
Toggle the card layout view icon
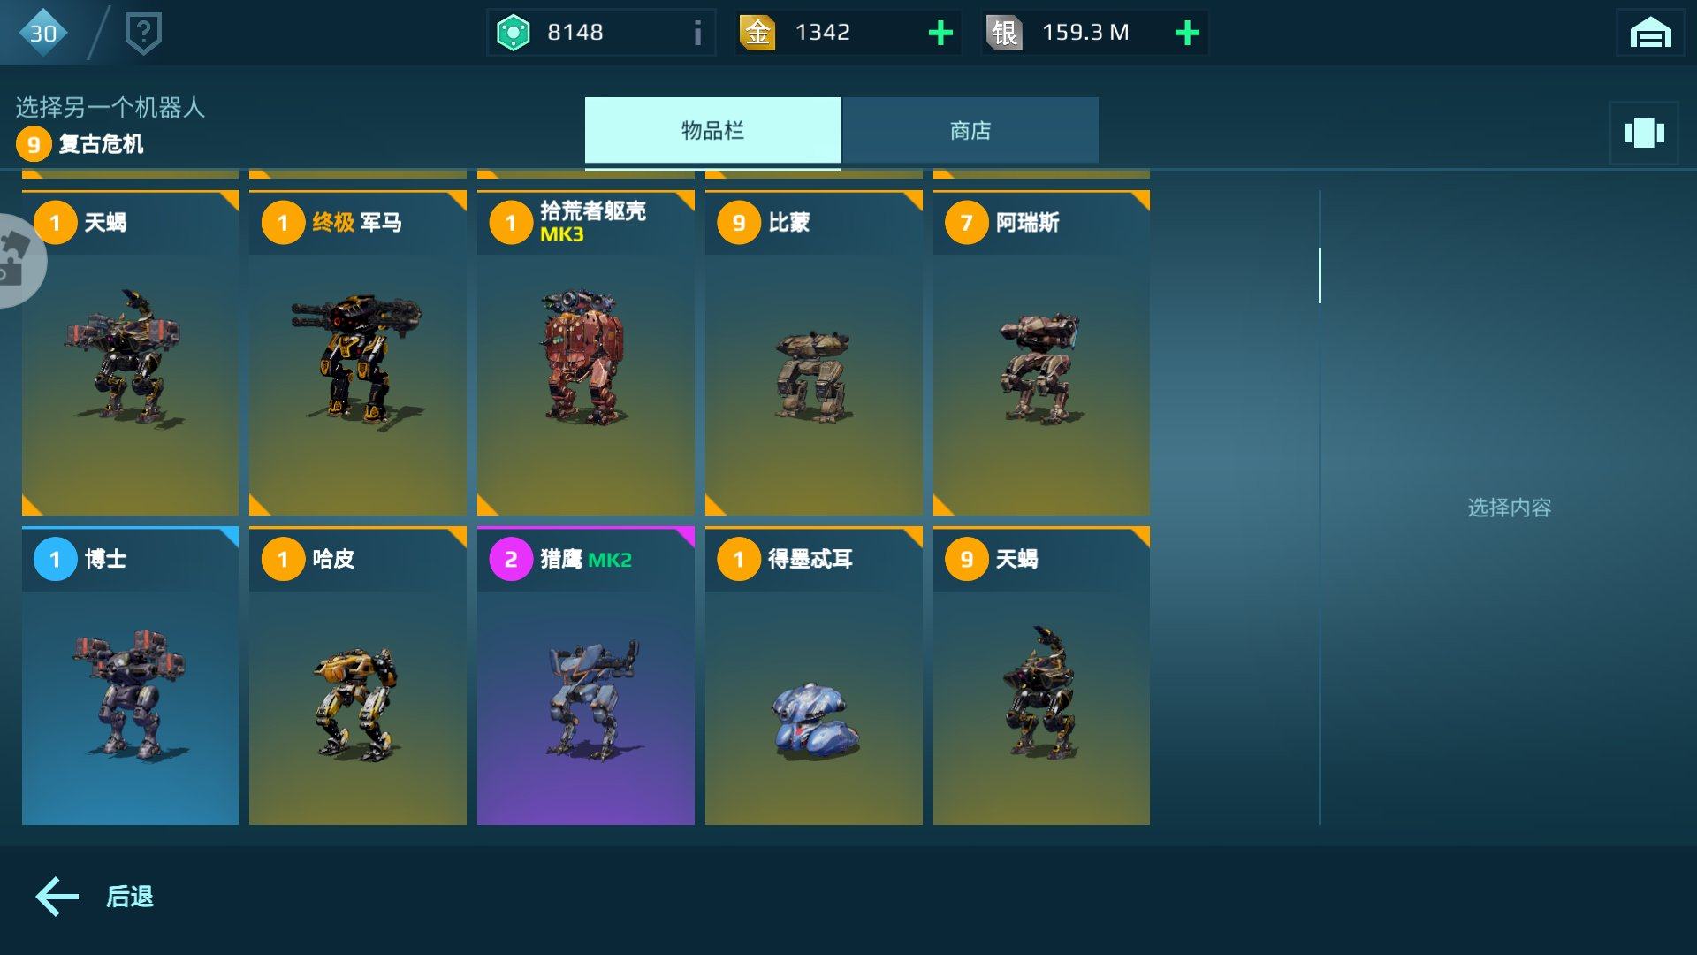[1644, 133]
